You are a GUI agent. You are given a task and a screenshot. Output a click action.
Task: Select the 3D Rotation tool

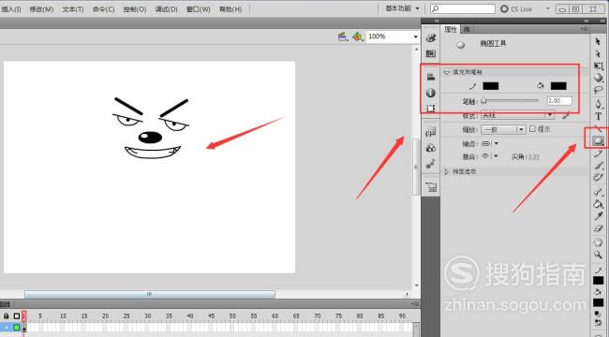598,78
